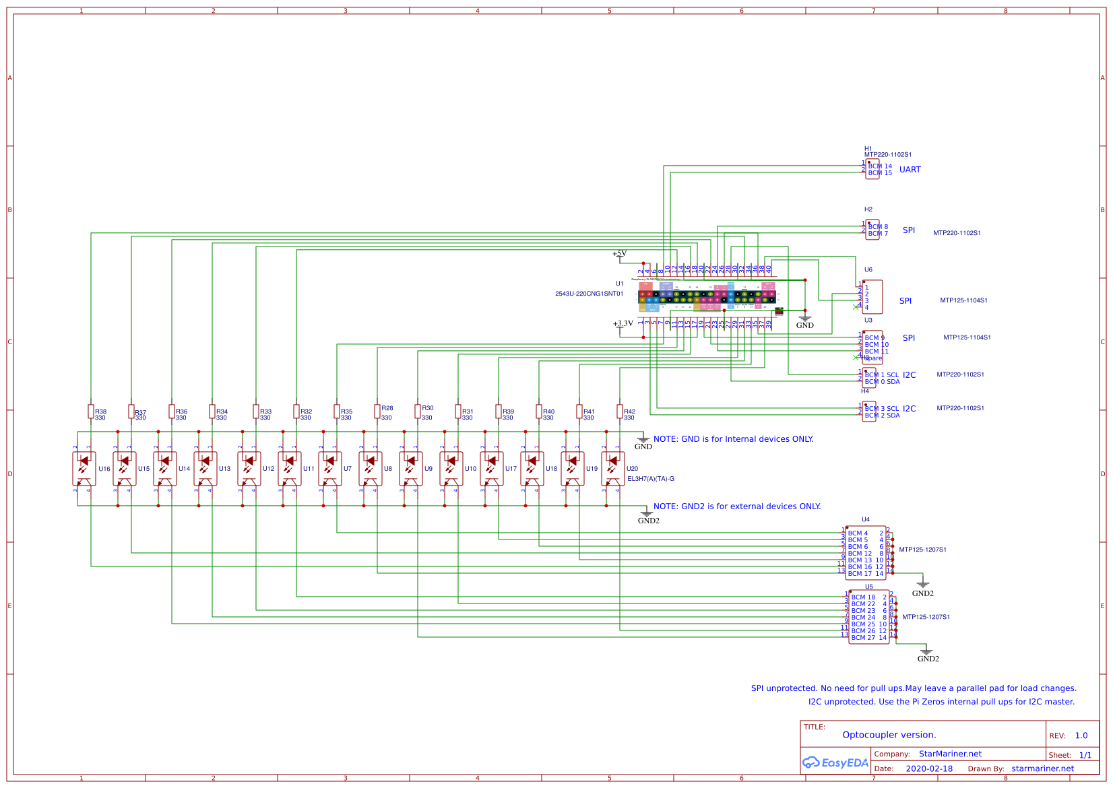Click the drawn-by name starmariner.net
This screenshot has width=1113, height=788.
pyautogui.click(x=1044, y=768)
